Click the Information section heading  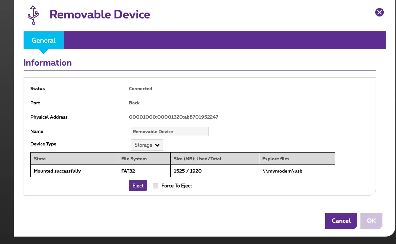coord(48,63)
